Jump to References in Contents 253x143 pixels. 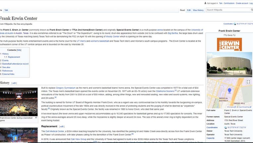[7, 71]
